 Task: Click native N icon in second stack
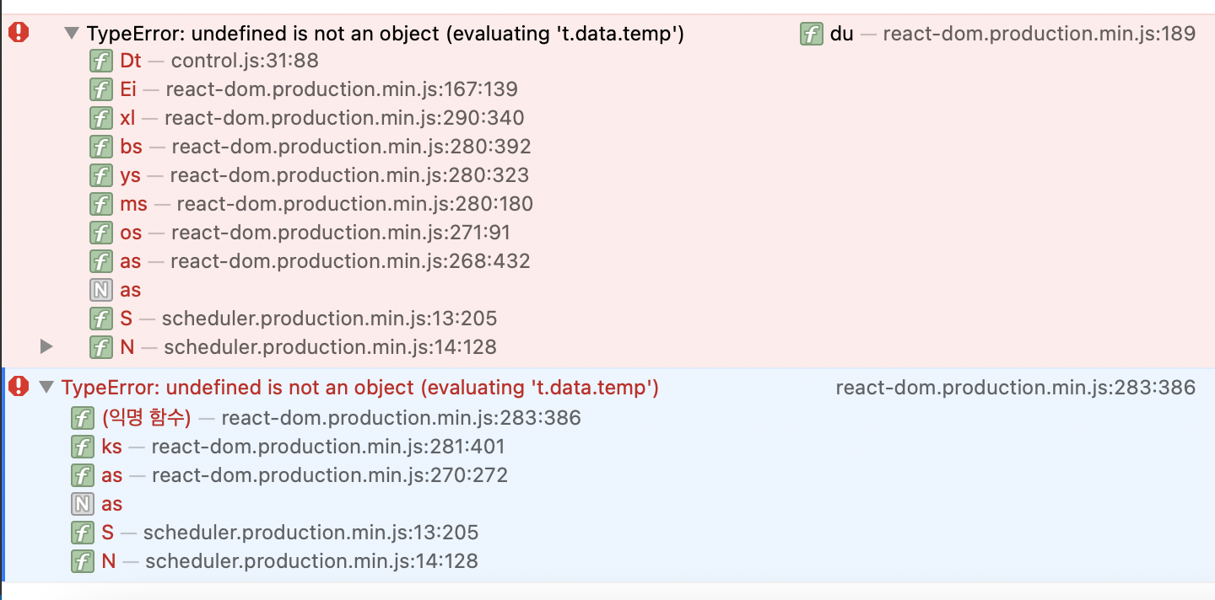(83, 504)
